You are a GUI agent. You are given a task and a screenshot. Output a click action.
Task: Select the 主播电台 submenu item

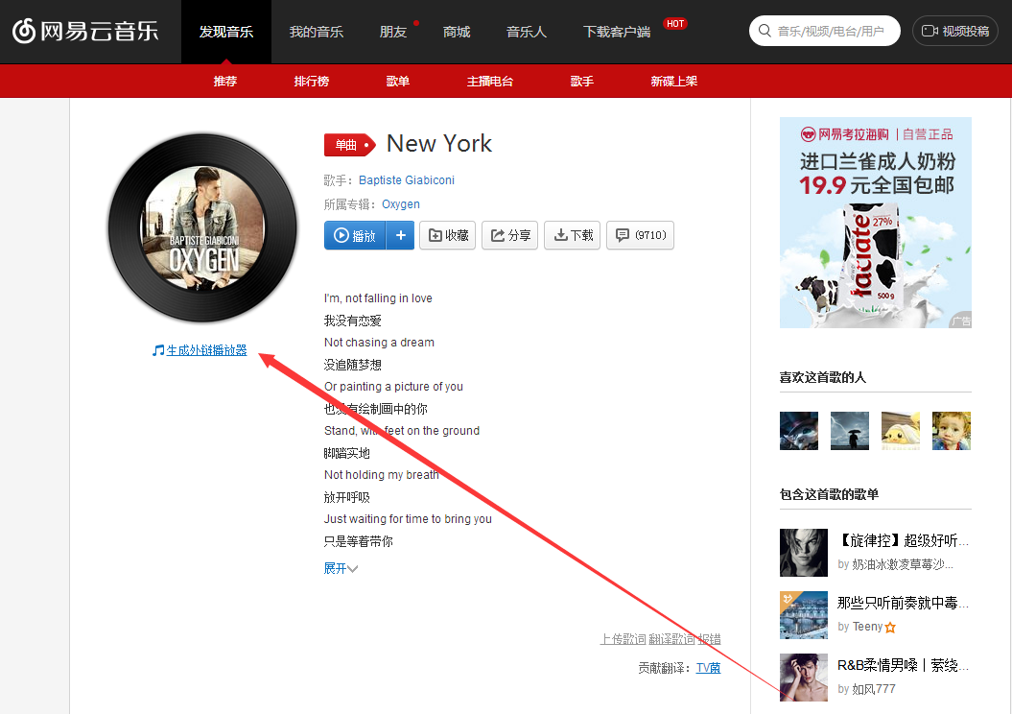coord(490,82)
